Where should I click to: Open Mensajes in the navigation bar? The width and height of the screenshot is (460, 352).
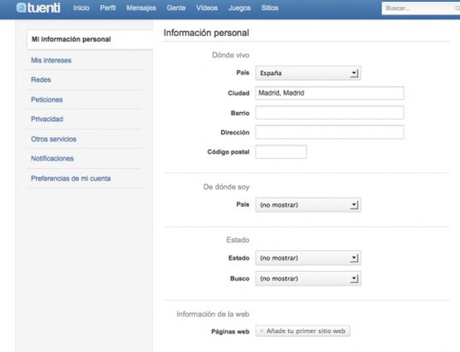tap(141, 8)
